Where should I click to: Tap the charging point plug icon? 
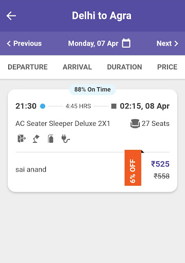(65, 139)
